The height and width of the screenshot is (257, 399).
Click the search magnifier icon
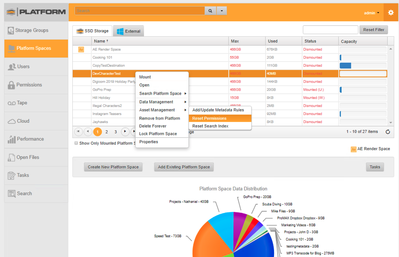210,11
